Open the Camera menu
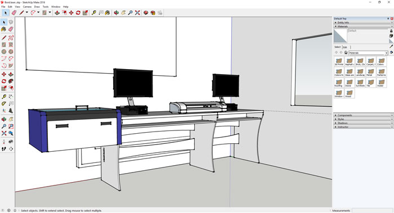Viewport: 394px width, 213px height. point(27,7)
